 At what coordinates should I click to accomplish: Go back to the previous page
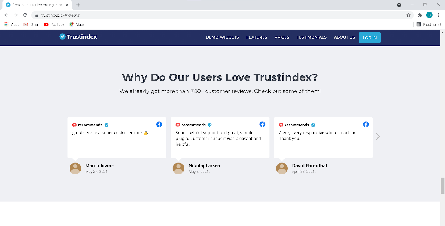[x=6, y=15]
